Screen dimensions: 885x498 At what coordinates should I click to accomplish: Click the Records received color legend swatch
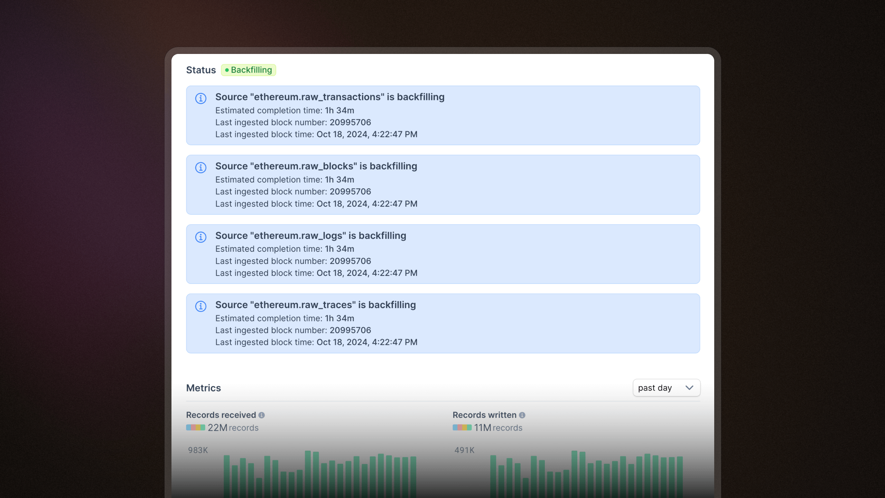pyautogui.click(x=196, y=427)
